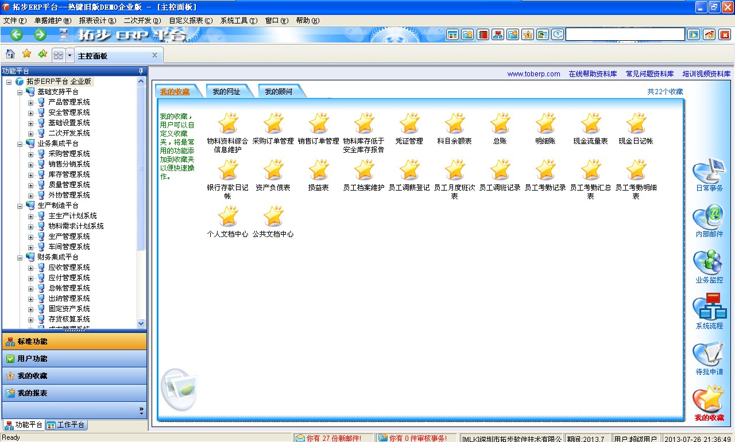Open the 日常事务 sidebar icon
Screen dimensions: 735x442
click(709, 175)
